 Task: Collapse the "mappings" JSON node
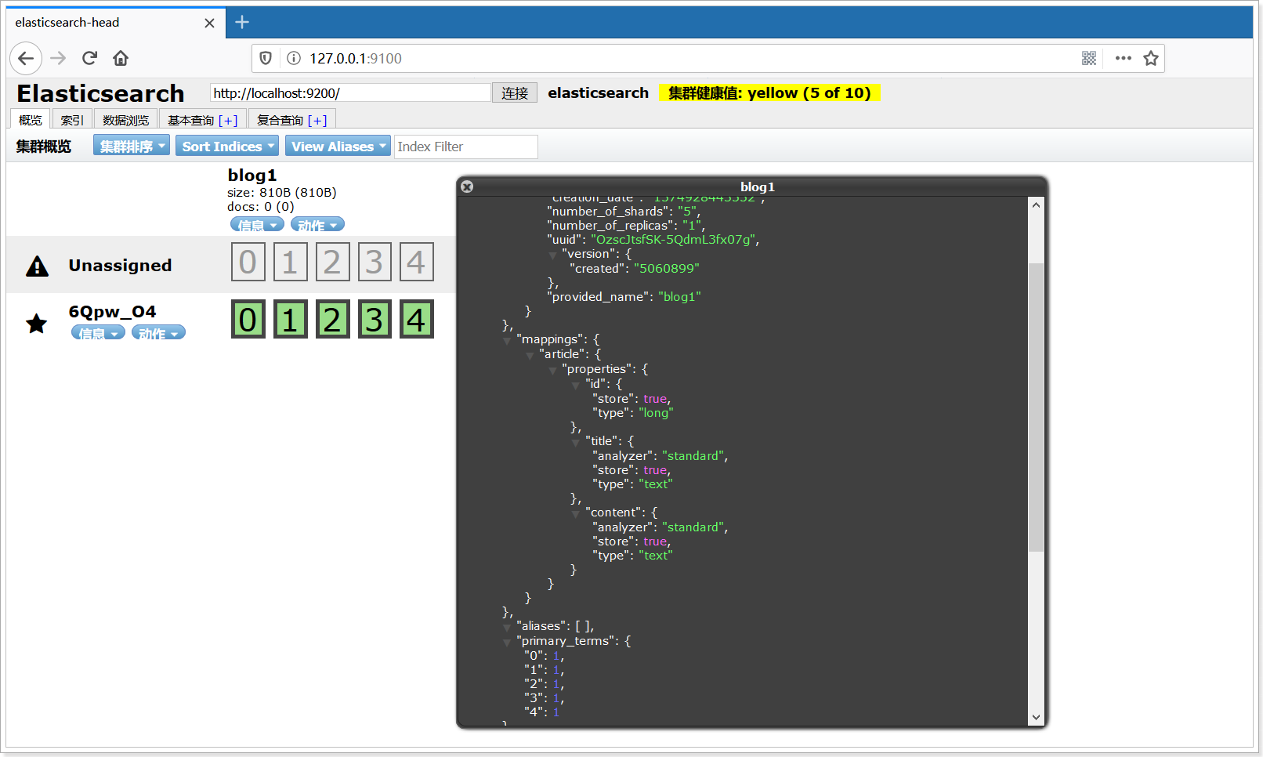pyautogui.click(x=507, y=341)
